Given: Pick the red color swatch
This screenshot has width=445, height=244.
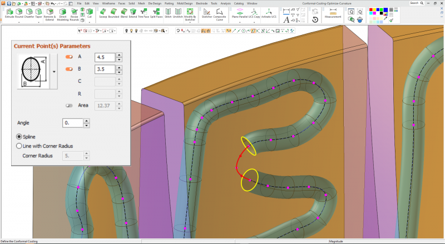Looking at the screenshot, I should tap(371, 10).
